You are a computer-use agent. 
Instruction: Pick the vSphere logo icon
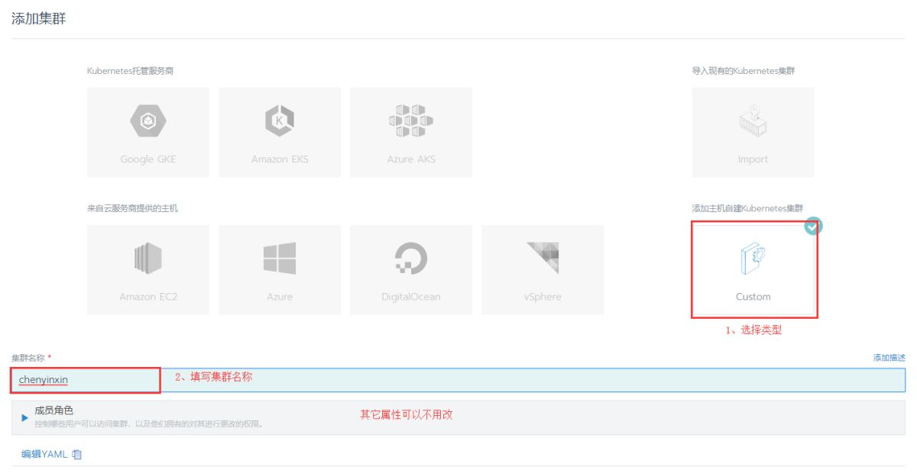coord(543,259)
